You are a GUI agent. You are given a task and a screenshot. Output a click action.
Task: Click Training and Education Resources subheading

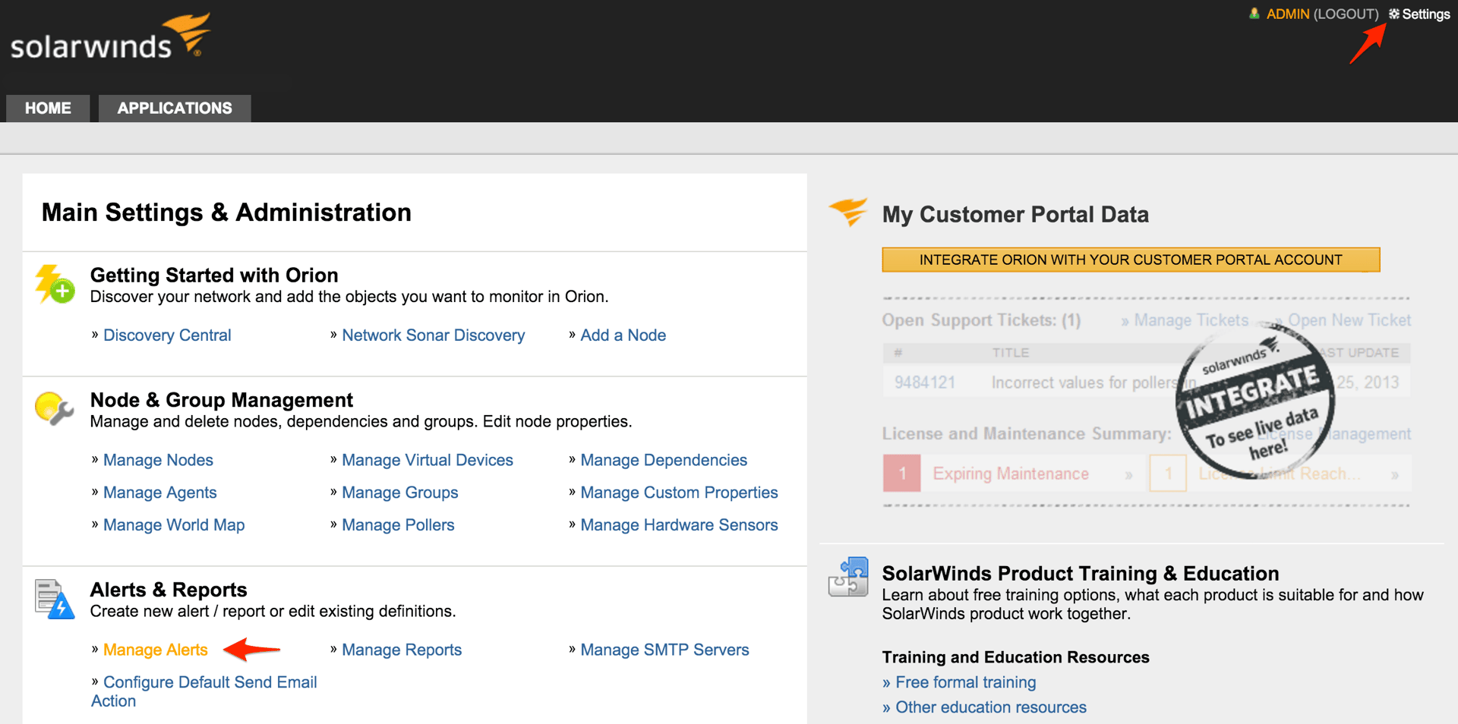point(1015,657)
